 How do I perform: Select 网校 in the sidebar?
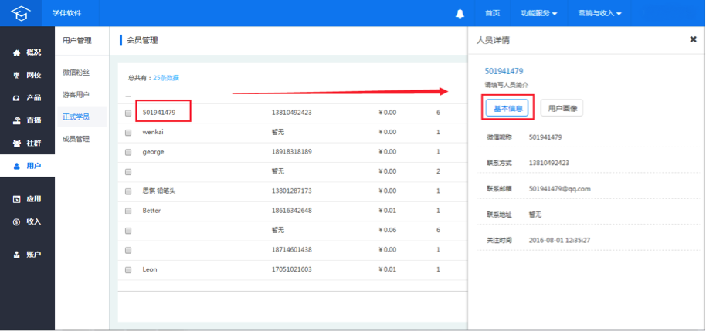point(28,75)
